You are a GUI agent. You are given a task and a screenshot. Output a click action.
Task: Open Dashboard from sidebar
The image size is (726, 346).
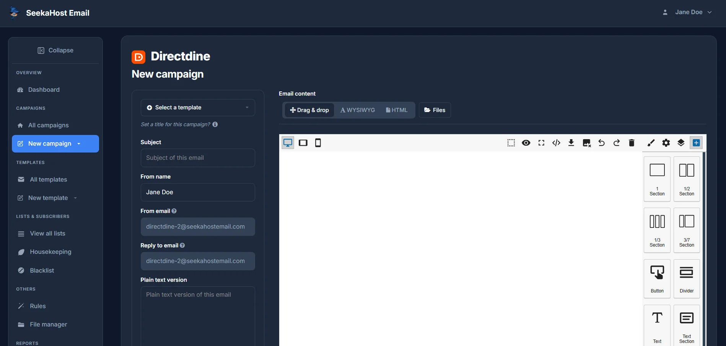click(x=55, y=90)
